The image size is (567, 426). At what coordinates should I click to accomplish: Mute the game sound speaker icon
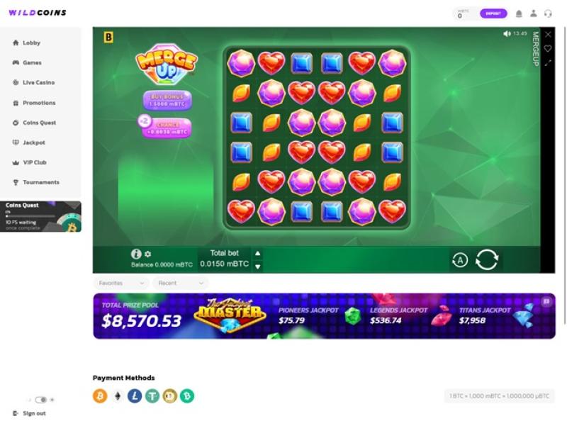pos(507,33)
